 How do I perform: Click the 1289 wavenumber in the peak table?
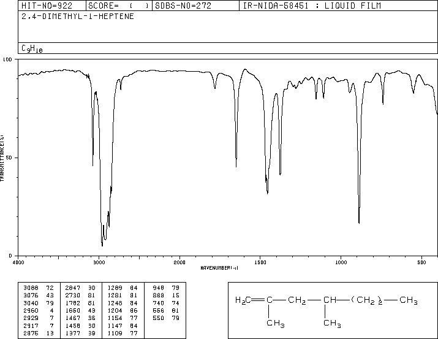coord(115,288)
